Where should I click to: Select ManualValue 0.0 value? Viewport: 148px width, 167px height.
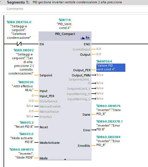(31, 111)
